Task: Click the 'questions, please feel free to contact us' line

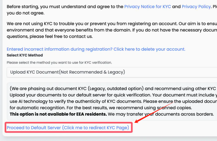Action: point(50,36)
